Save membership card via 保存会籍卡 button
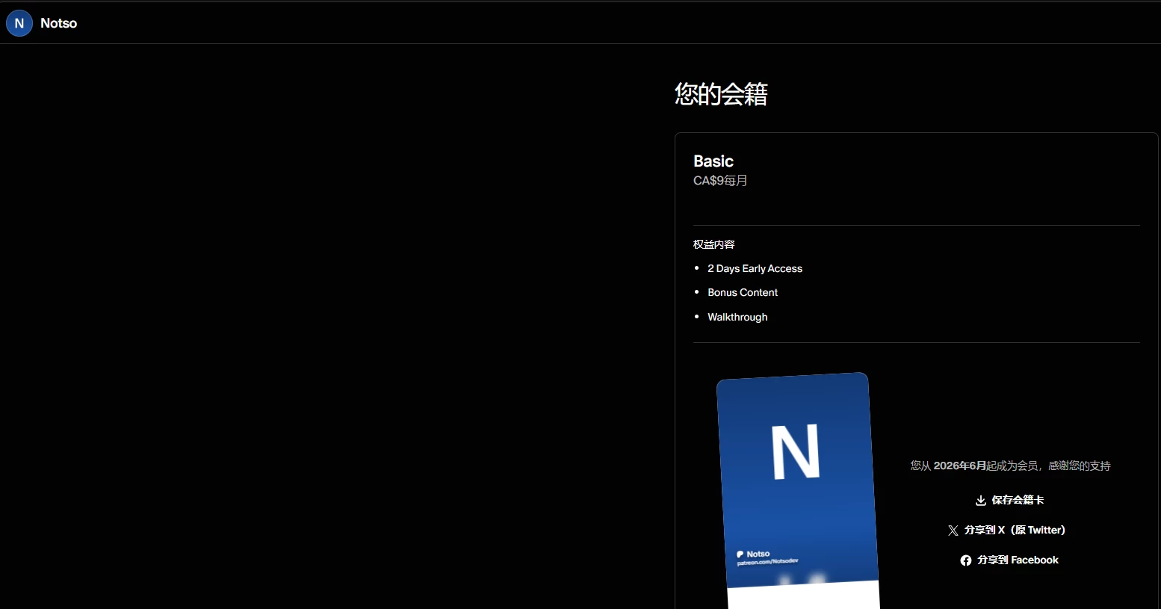Image resolution: width=1161 pixels, height=609 pixels. (x=1009, y=500)
